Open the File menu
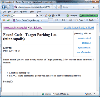The width and height of the screenshot is (100, 97). coord(4,12)
